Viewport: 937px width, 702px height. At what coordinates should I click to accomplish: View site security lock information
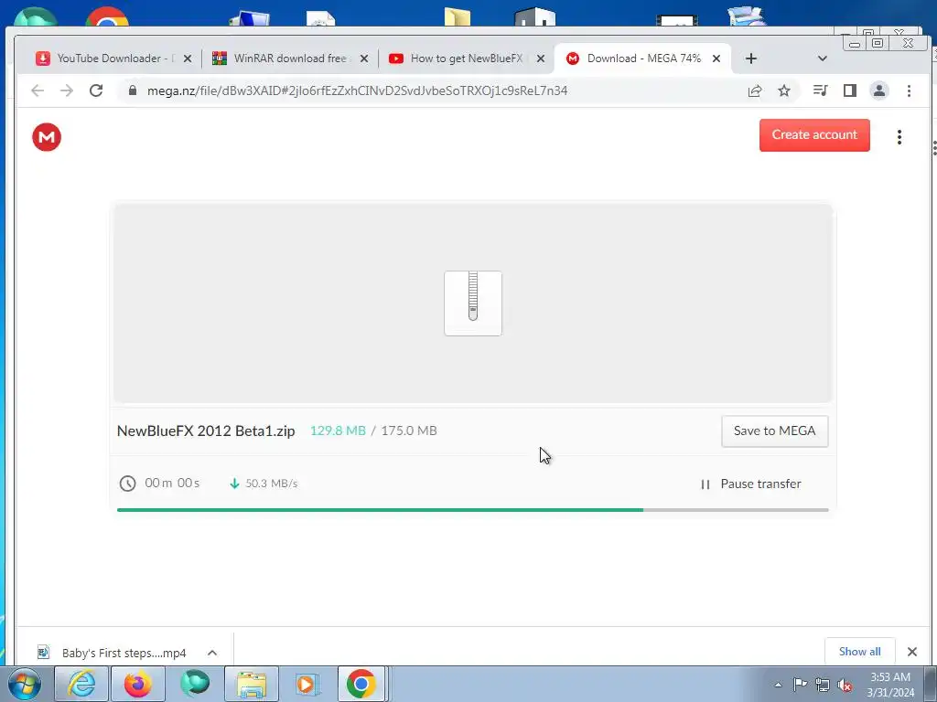point(133,90)
